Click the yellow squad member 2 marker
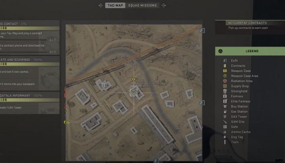 coord(66,122)
